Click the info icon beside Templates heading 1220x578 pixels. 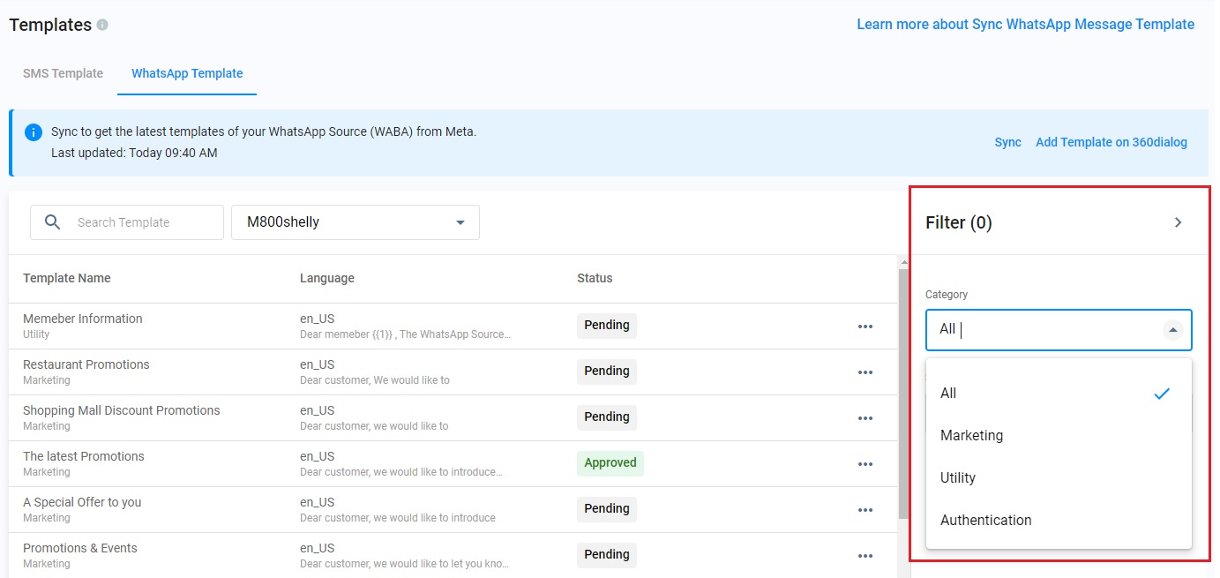(102, 25)
